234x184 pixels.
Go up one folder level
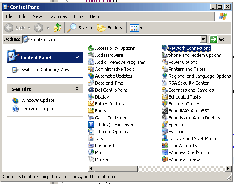[57, 28]
